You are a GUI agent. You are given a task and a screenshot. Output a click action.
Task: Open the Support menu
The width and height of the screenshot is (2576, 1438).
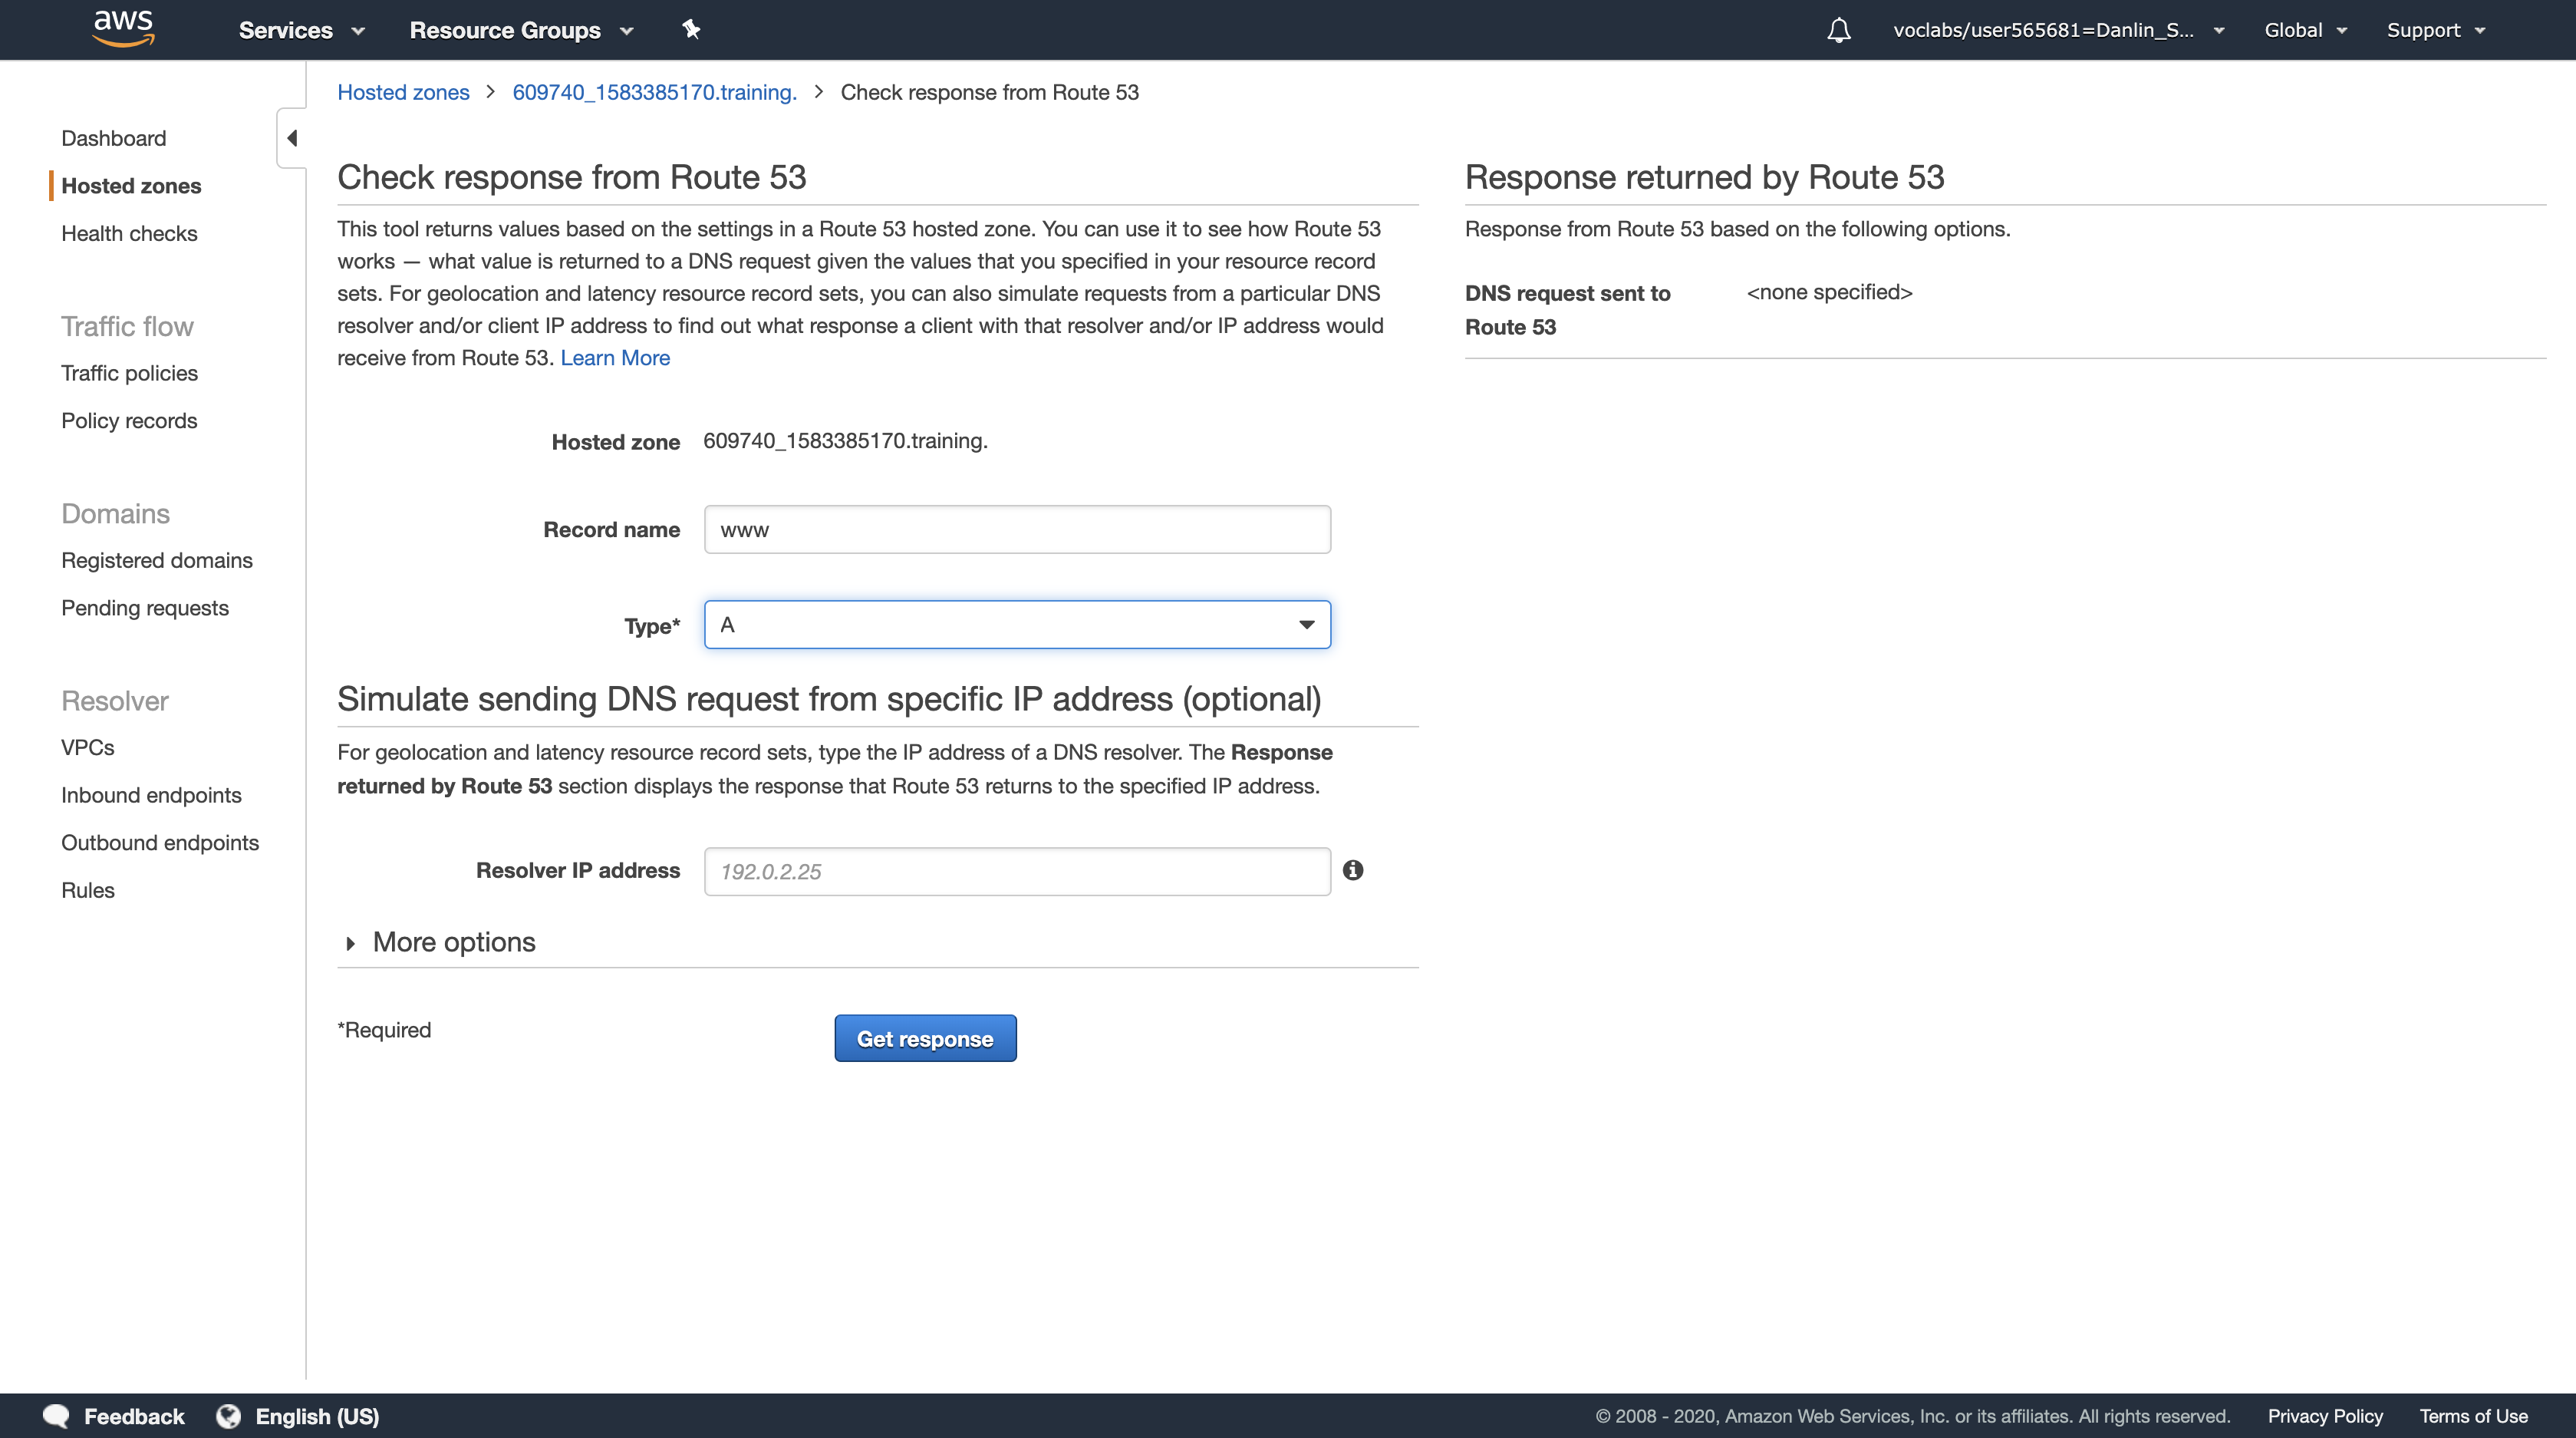(x=2434, y=30)
